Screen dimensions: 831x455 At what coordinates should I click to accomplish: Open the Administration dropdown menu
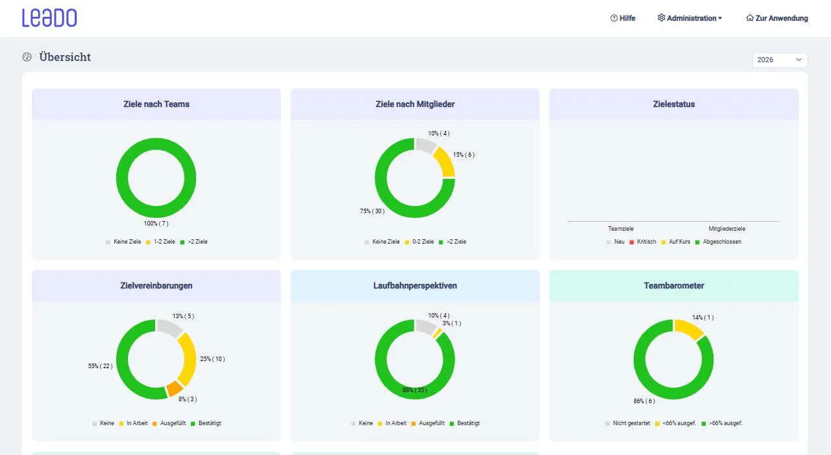(x=689, y=18)
